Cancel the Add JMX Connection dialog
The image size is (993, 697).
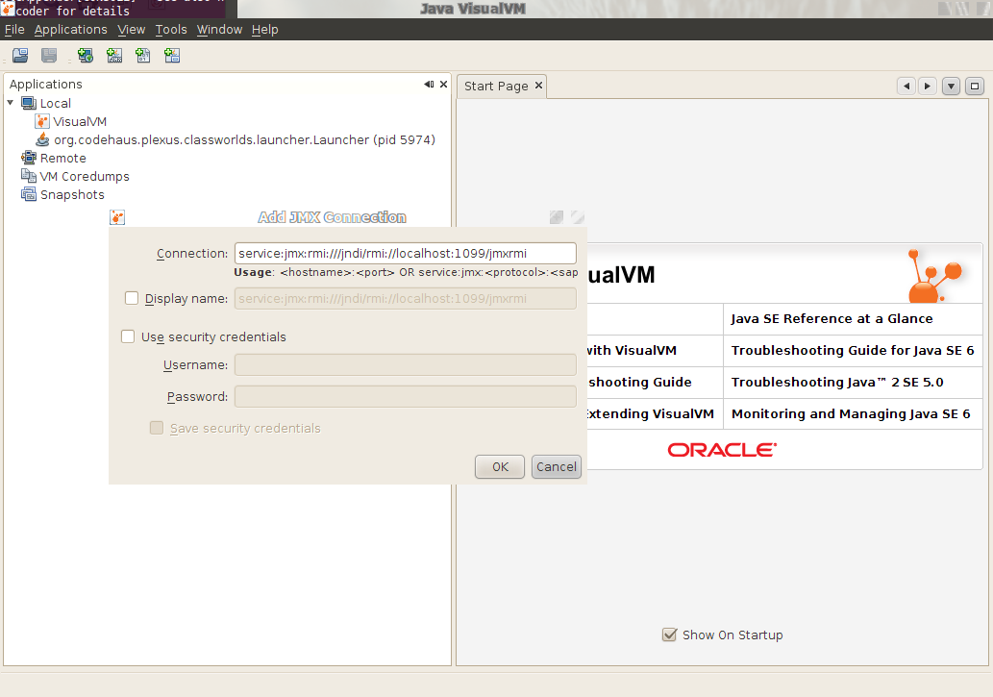(x=556, y=467)
